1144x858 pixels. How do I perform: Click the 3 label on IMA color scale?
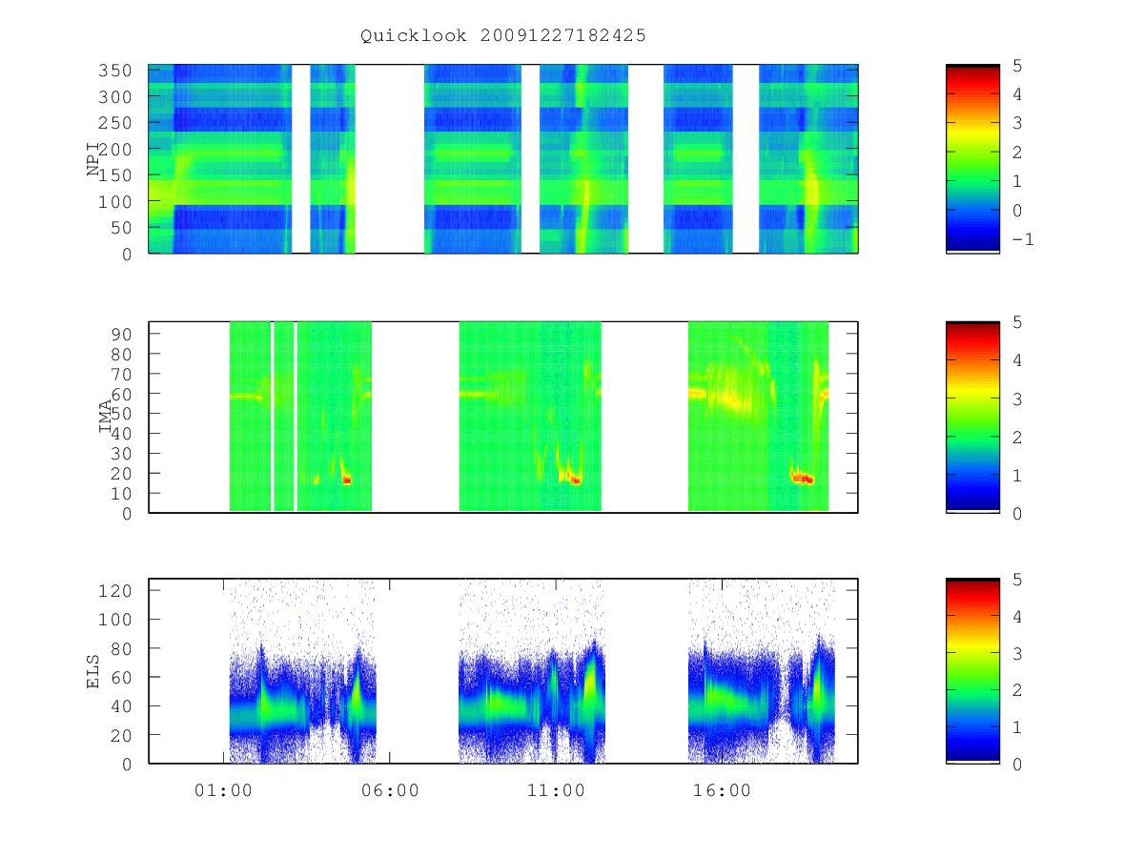(1016, 398)
